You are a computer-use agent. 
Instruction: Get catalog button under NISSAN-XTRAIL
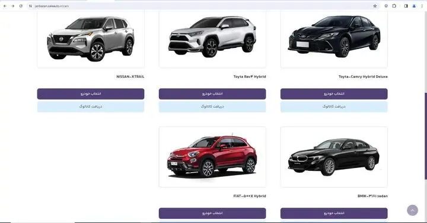(91, 106)
